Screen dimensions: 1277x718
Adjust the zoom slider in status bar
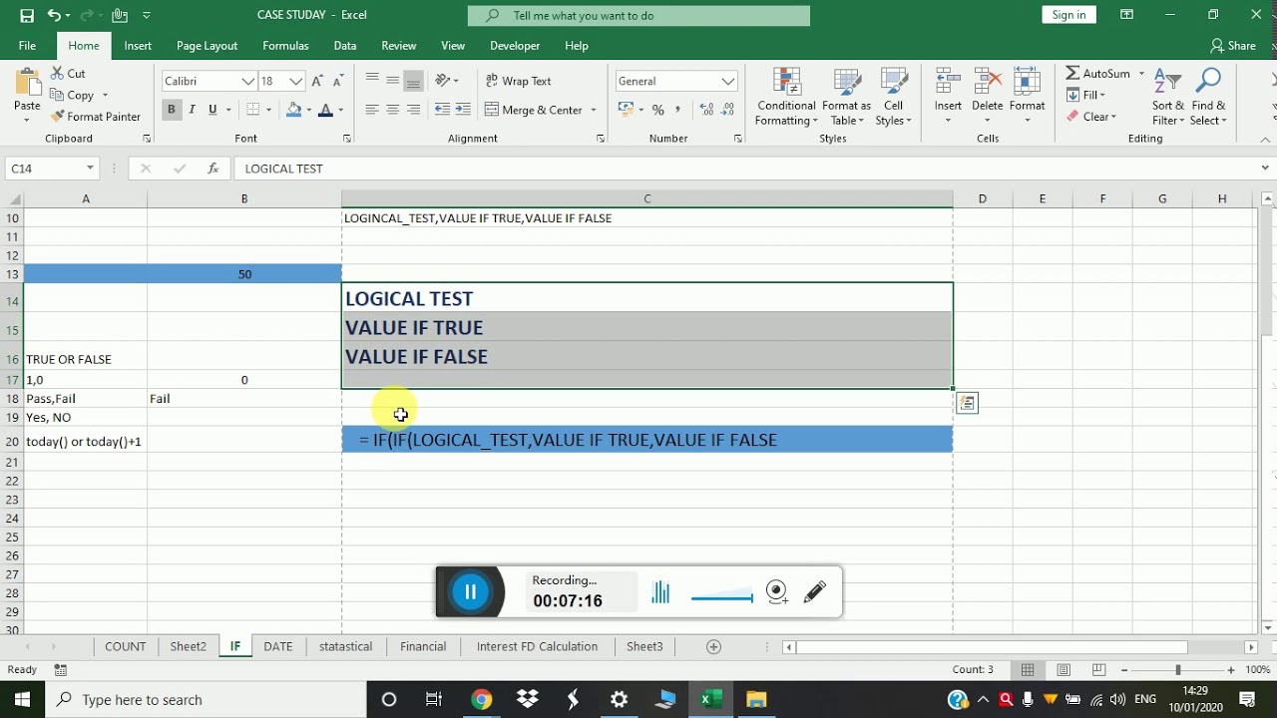coord(1177,670)
